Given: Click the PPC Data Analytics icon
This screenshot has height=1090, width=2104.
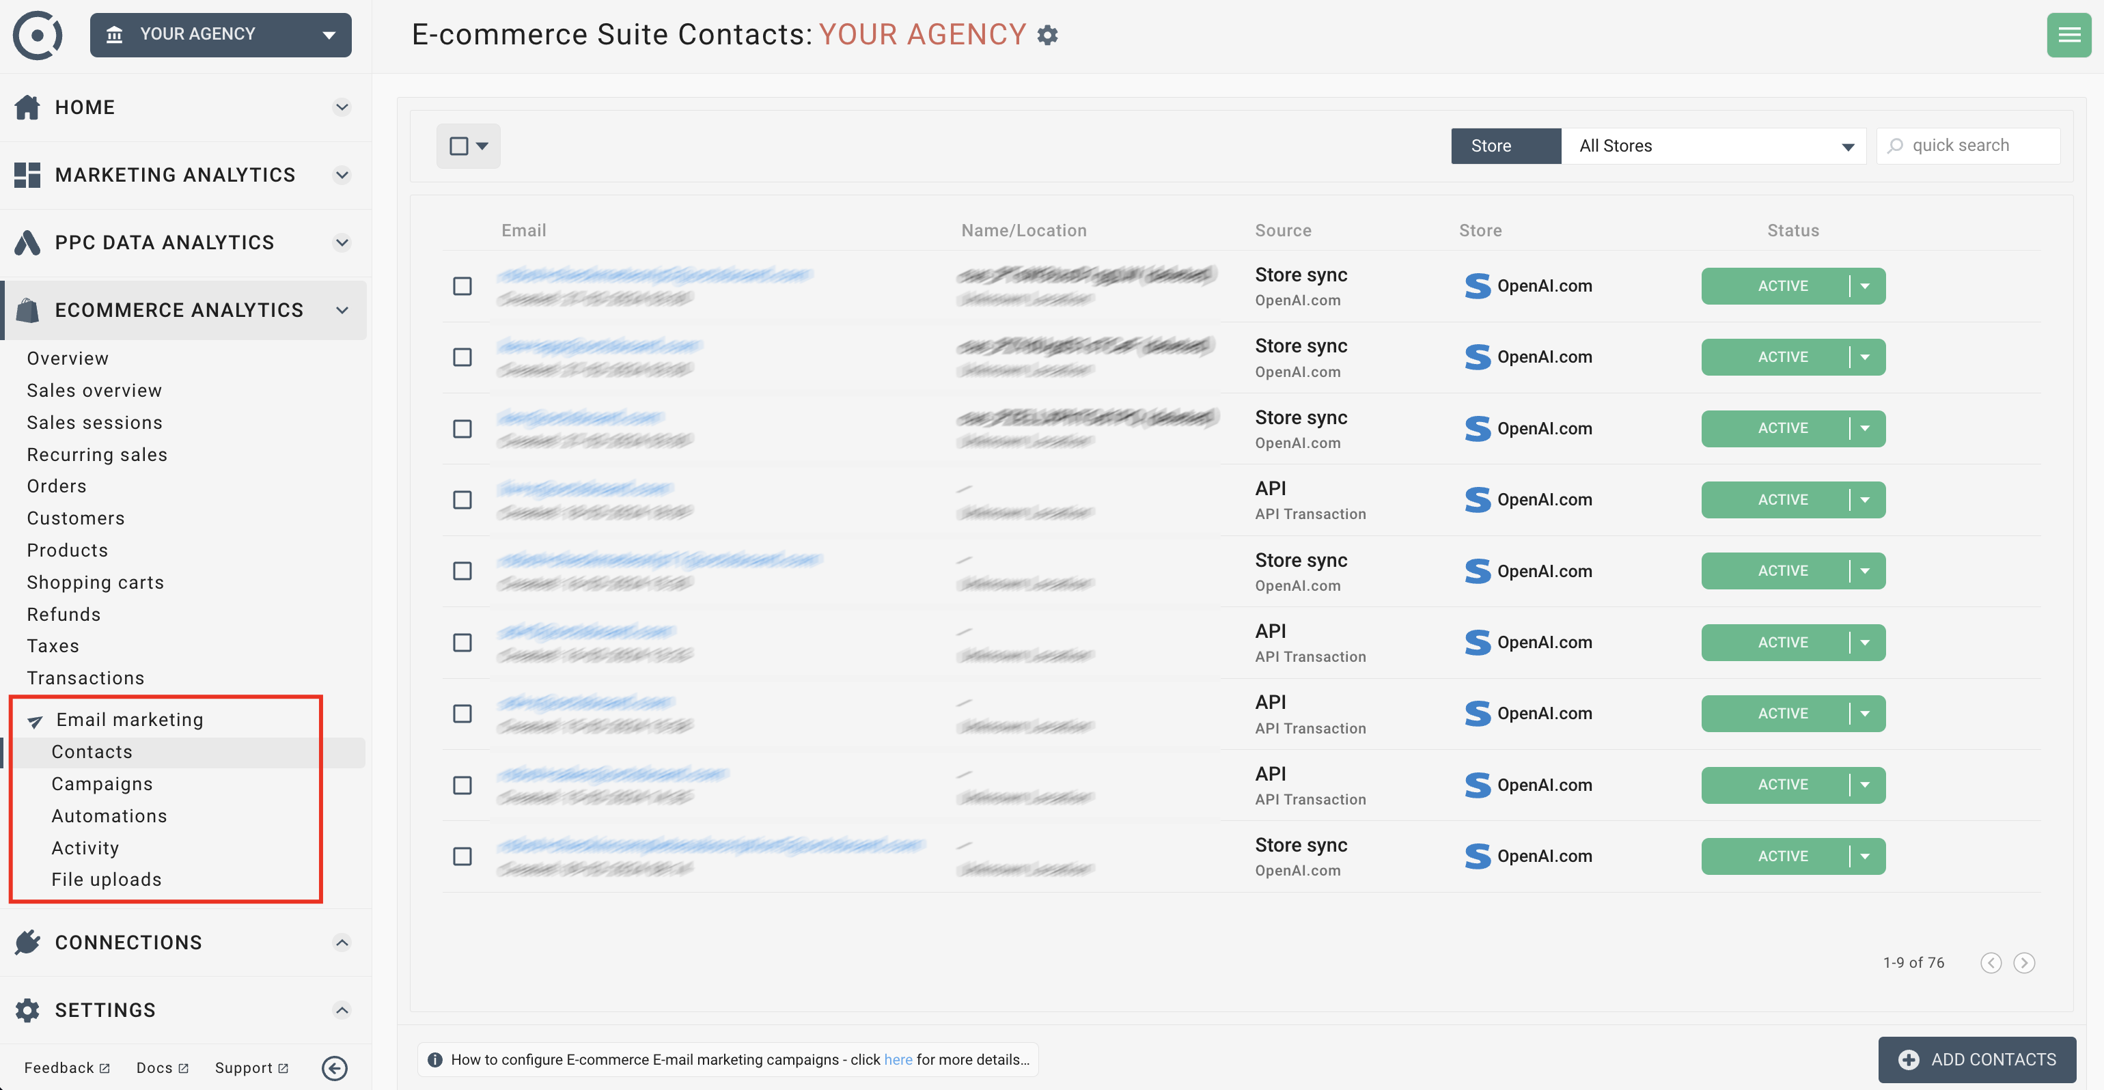Looking at the screenshot, I should (x=27, y=242).
